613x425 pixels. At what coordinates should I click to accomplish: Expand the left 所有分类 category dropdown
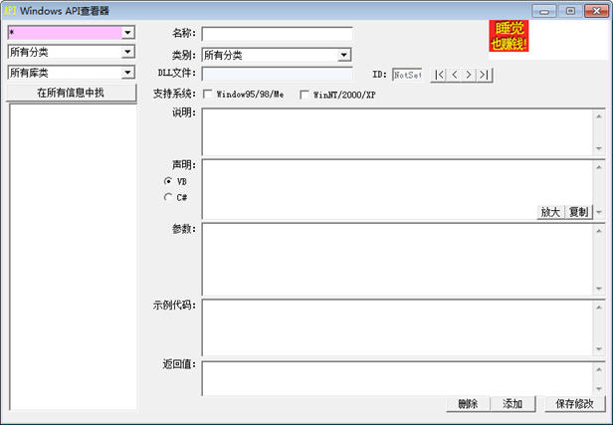[127, 52]
